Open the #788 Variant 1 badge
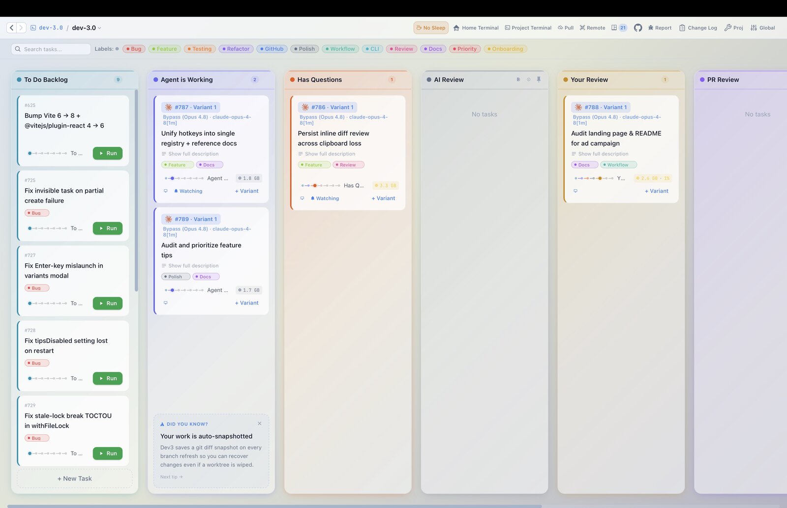The image size is (787, 508). click(601, 107)
